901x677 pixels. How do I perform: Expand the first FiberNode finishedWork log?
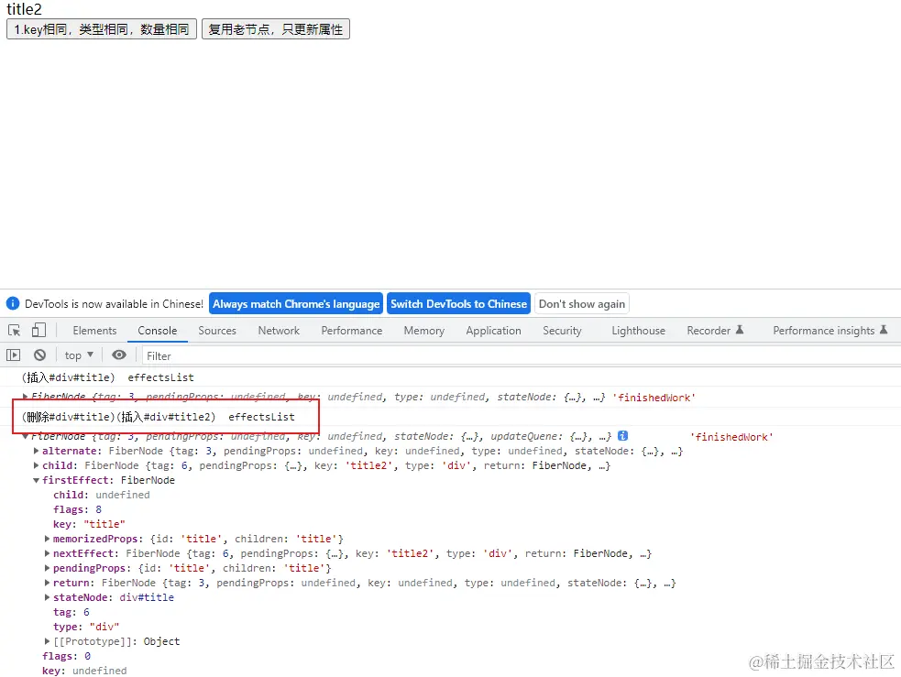[x=26, y=396]
